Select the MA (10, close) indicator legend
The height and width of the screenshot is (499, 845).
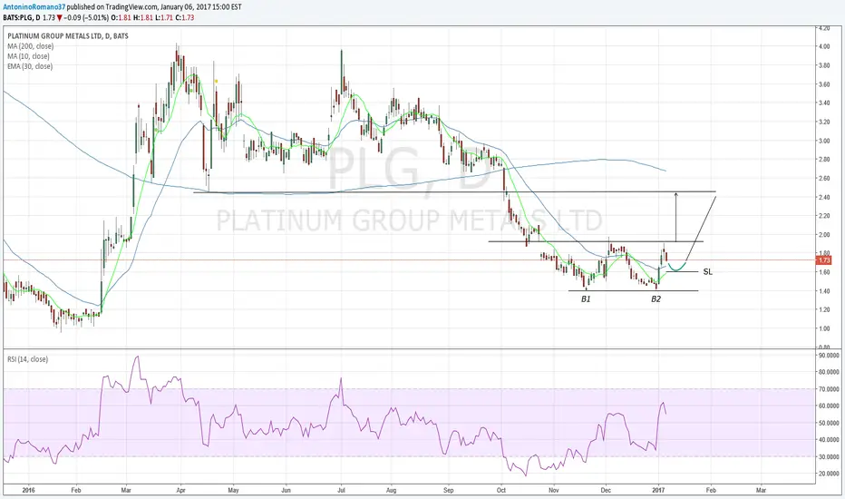pyautogui.click(x=29, y=56)
